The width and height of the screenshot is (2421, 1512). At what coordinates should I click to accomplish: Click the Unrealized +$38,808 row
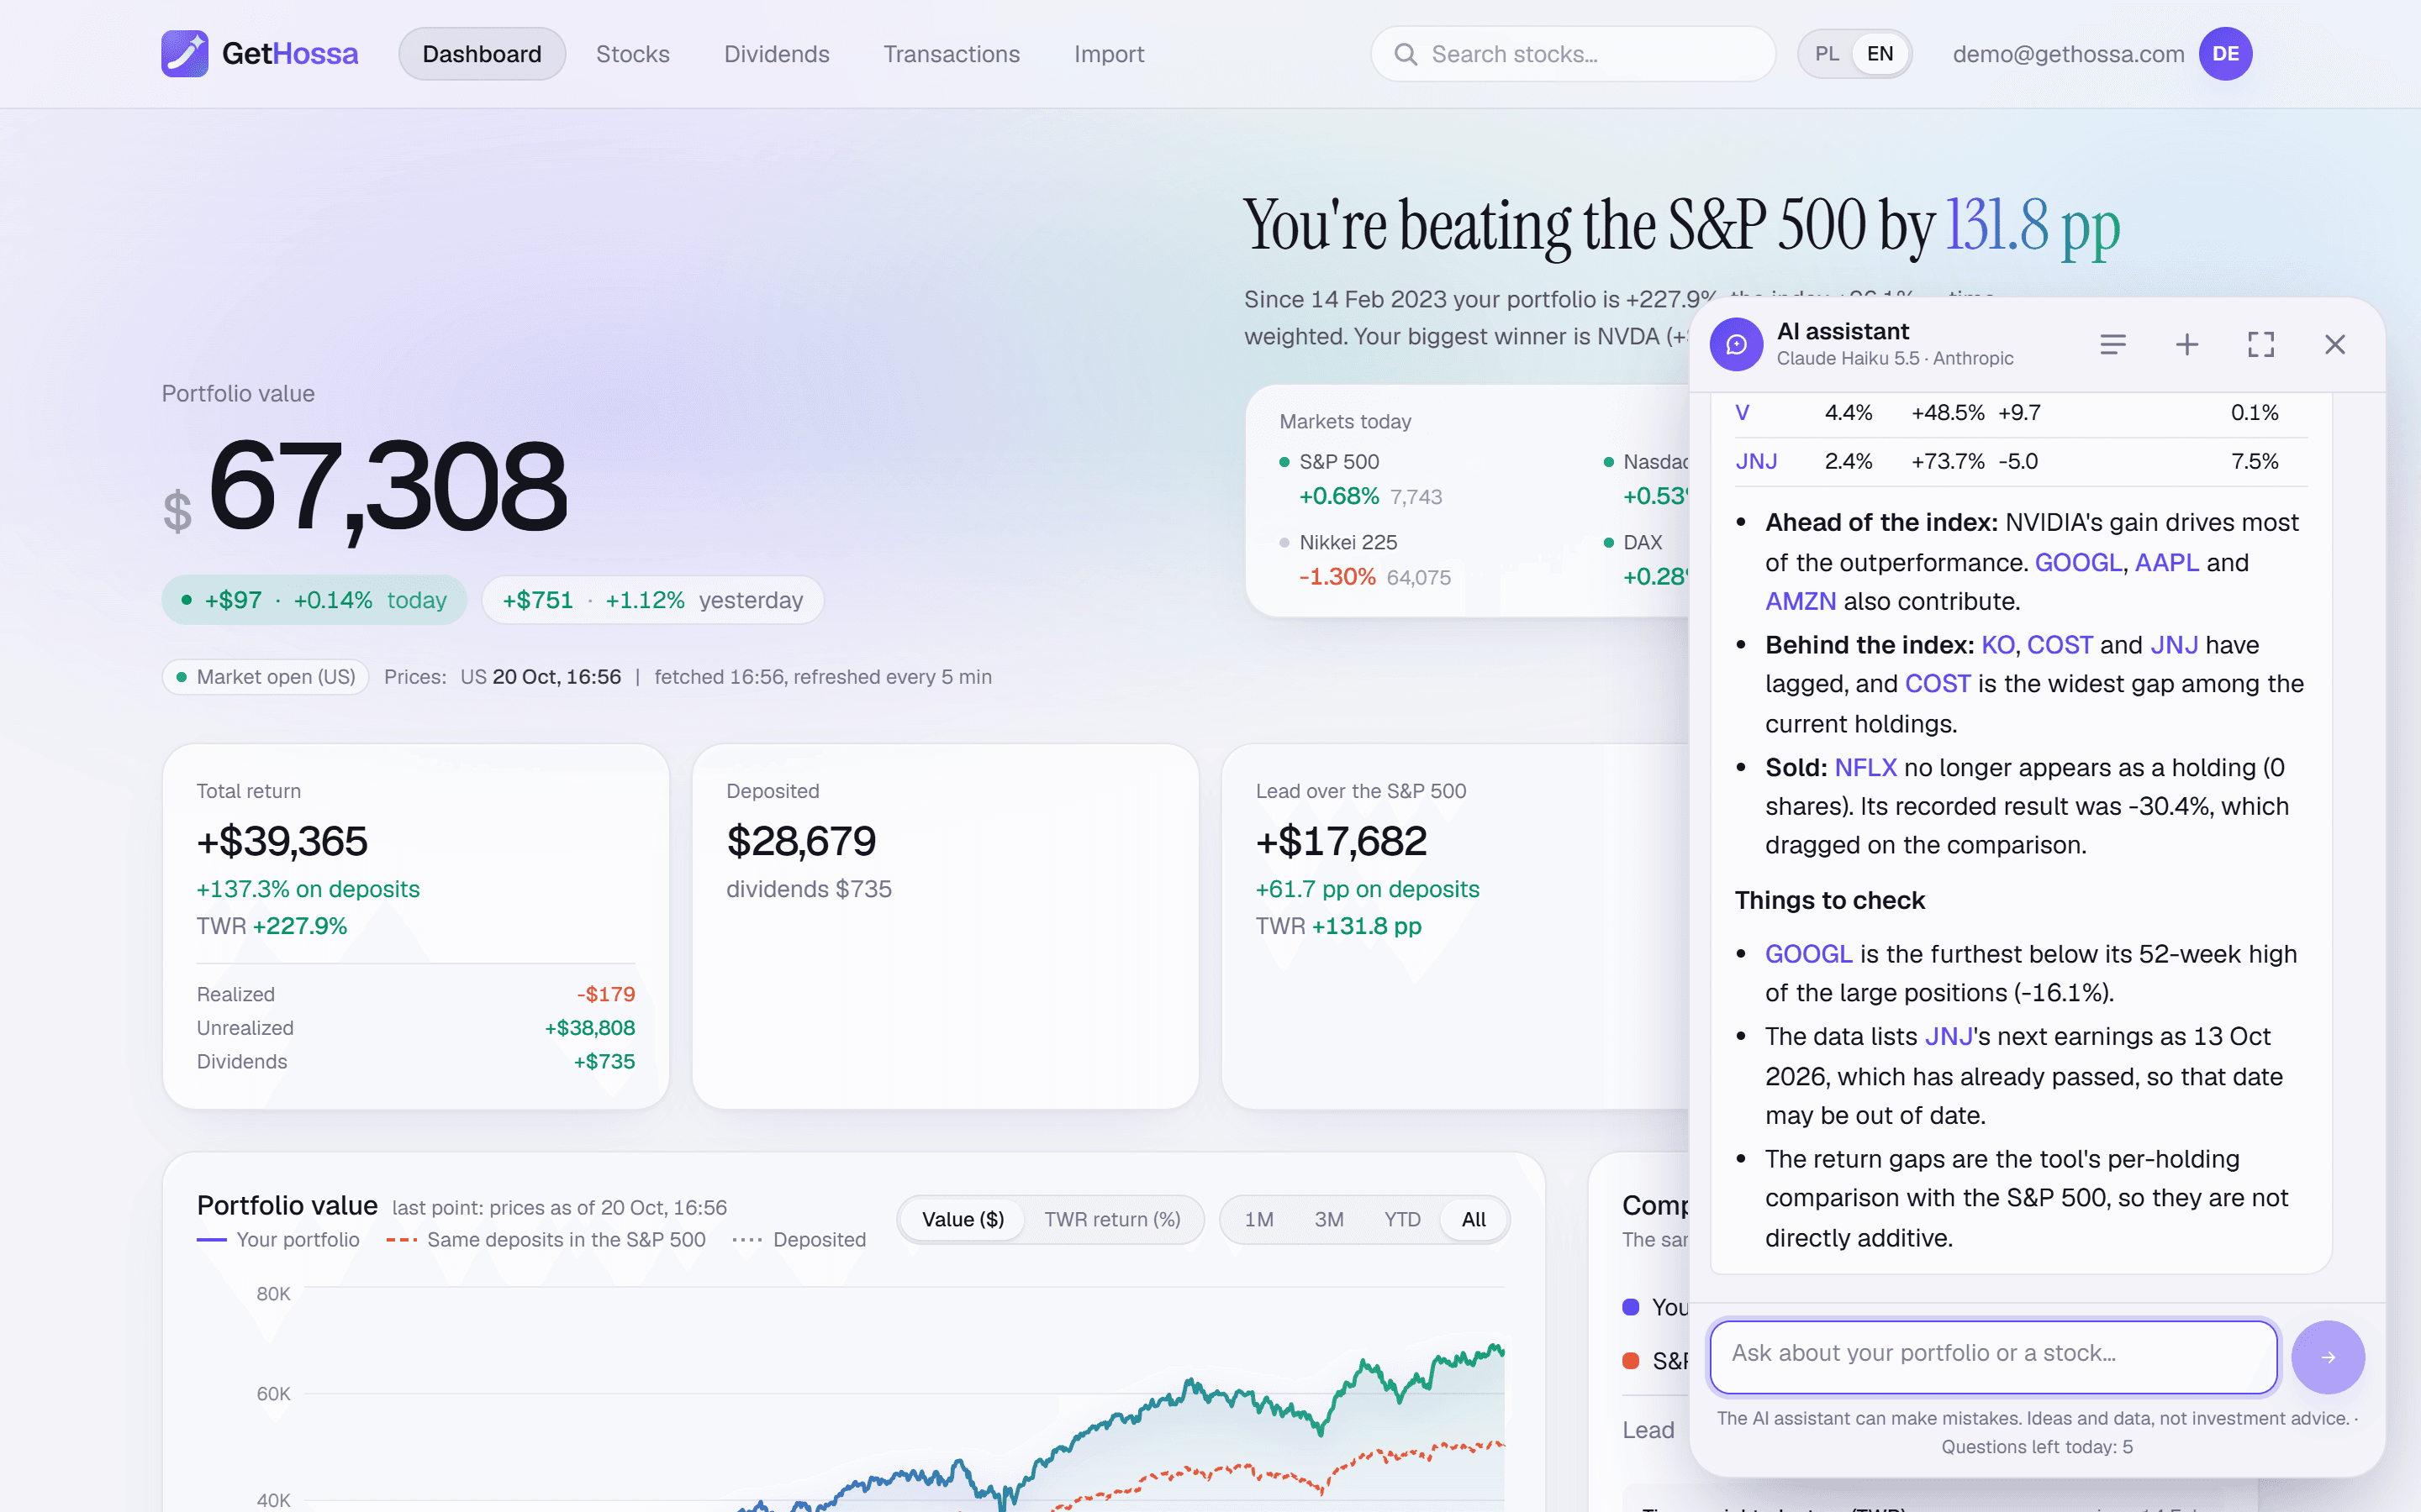click(416, 1028)
